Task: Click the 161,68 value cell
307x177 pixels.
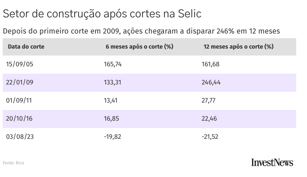Action: (x=211, y=64)
